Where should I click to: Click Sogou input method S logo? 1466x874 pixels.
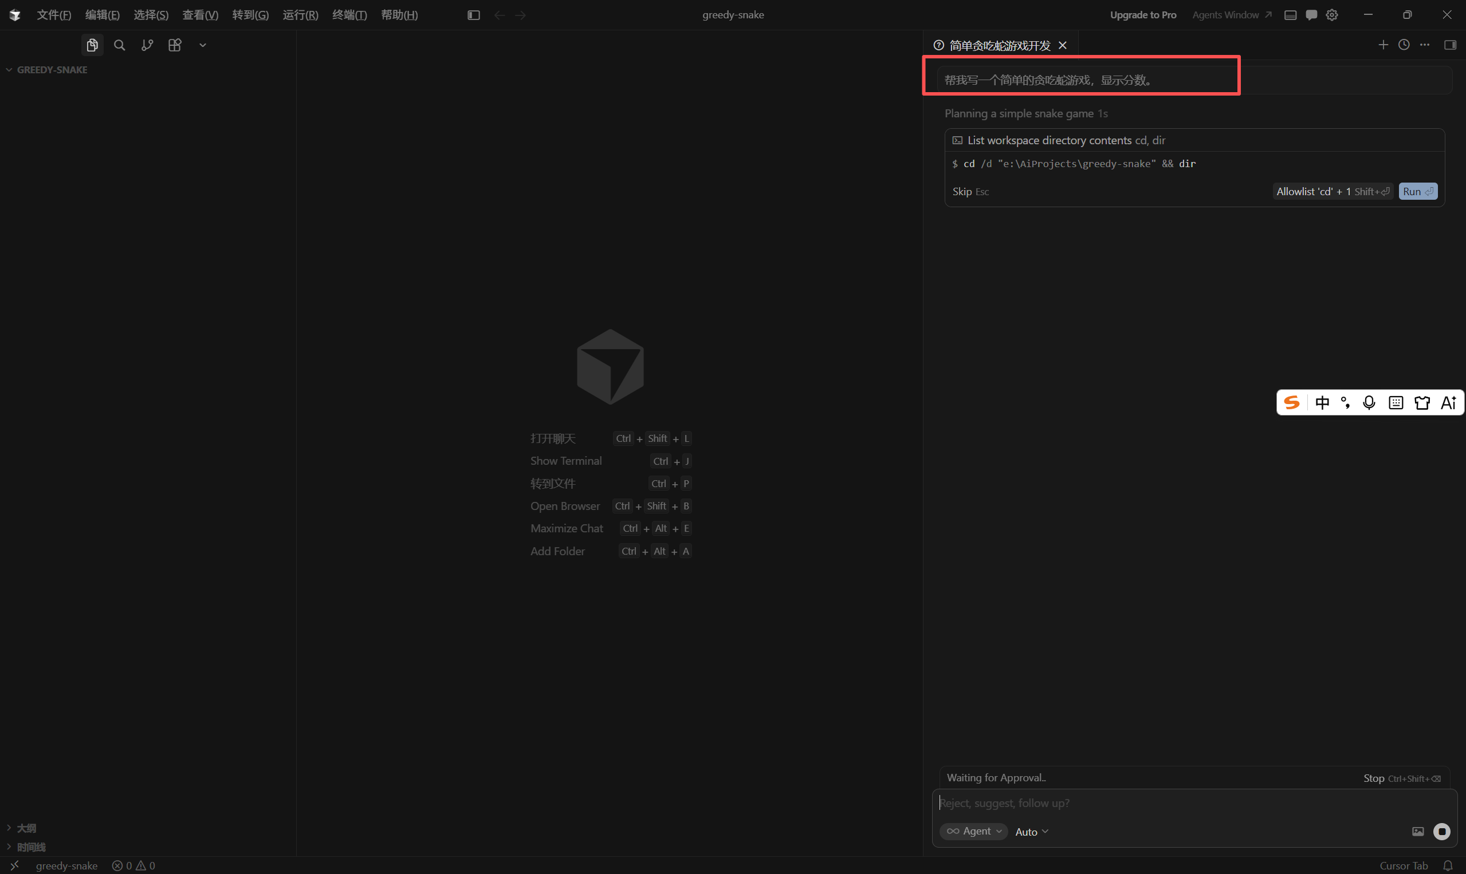pyautogui.click(x=1291, y=402)
